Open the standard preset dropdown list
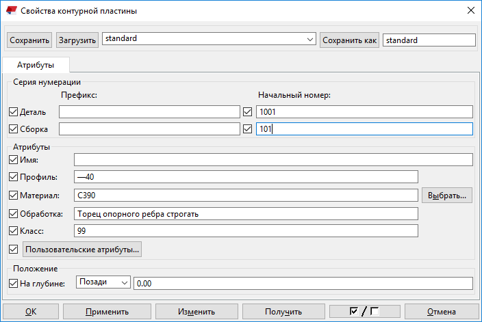 pos(310,40)
